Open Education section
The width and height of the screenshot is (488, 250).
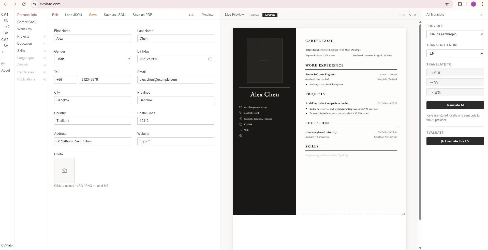click(x=25, y=43)
